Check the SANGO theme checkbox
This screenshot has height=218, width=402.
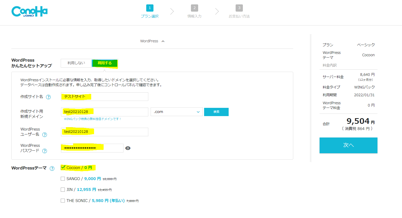pos(63,179)
